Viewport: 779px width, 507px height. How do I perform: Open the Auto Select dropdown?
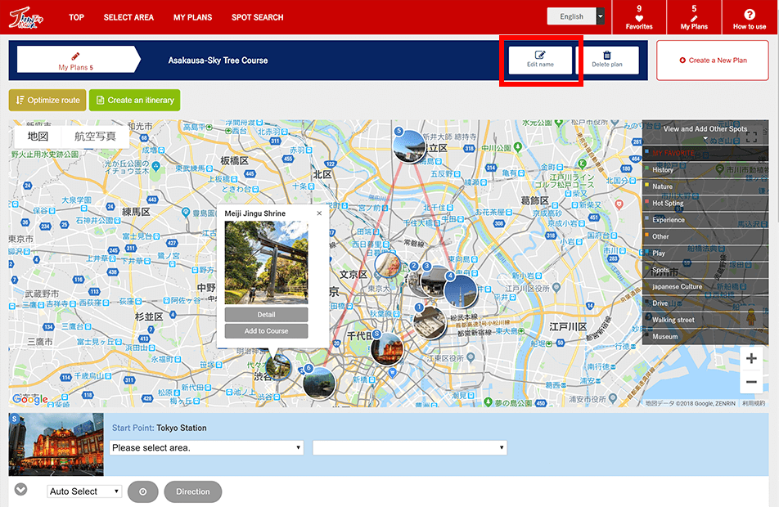[84, 491]
